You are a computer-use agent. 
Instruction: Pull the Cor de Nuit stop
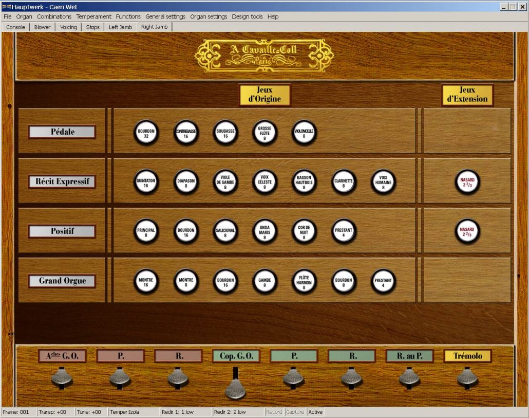click(304, 231)
